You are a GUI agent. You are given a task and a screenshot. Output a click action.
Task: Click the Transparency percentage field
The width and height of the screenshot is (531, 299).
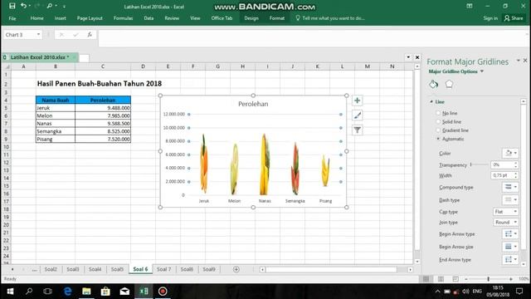[502, 164]
